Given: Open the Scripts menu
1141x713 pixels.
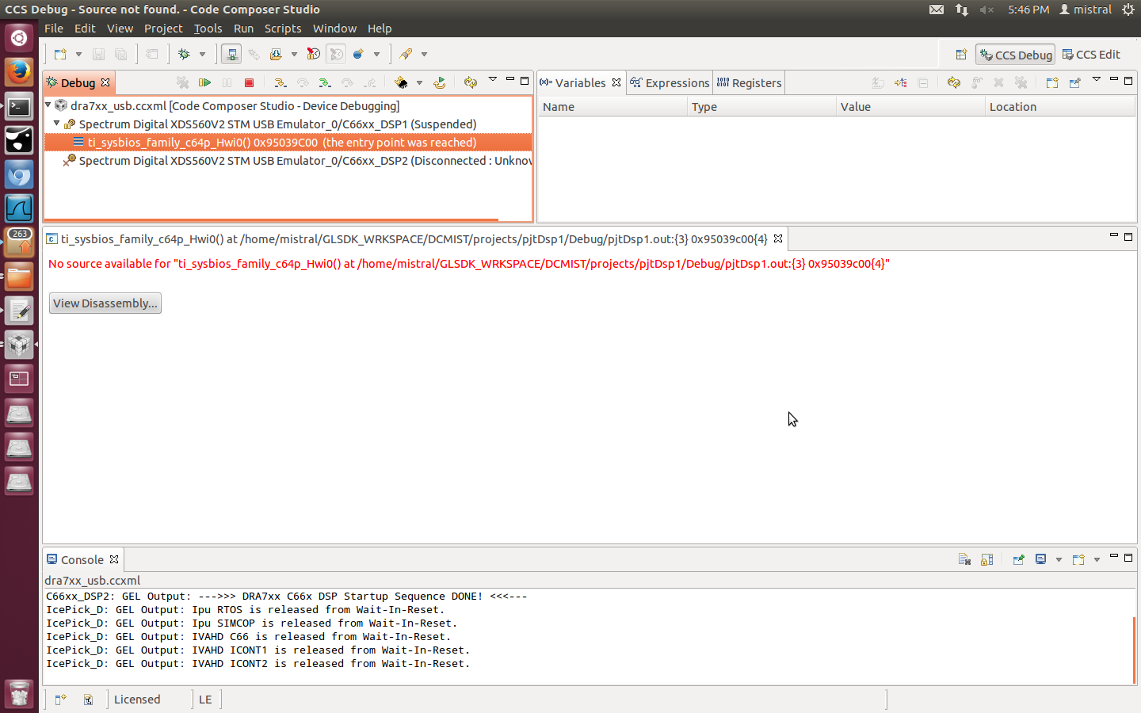Looking at the screenshot, I should coord(283,28).
